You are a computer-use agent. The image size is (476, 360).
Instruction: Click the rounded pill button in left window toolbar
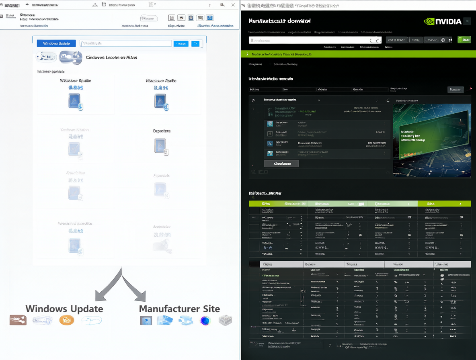(149, 18)
